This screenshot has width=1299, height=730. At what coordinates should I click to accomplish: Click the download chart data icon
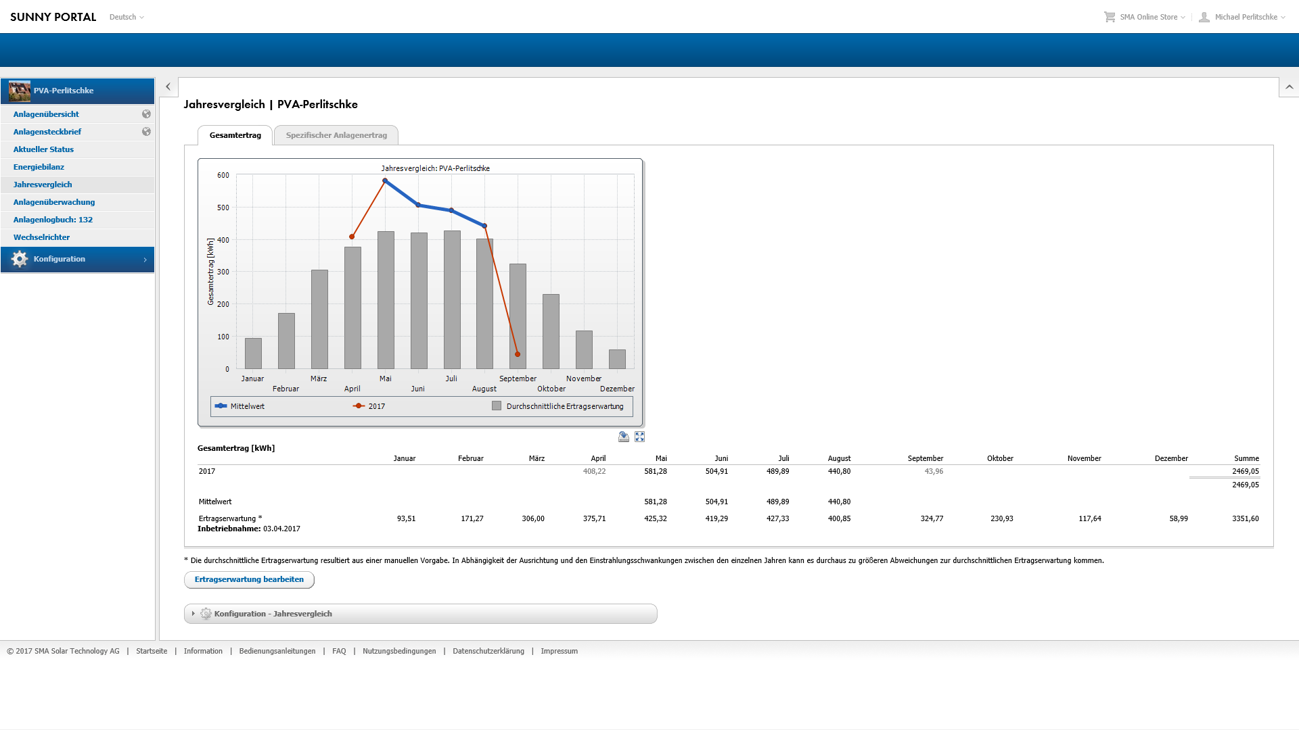[624, 437]
